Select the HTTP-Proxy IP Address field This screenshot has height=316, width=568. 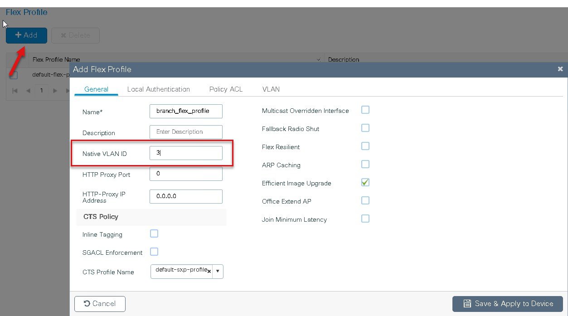tap(186, 196)
